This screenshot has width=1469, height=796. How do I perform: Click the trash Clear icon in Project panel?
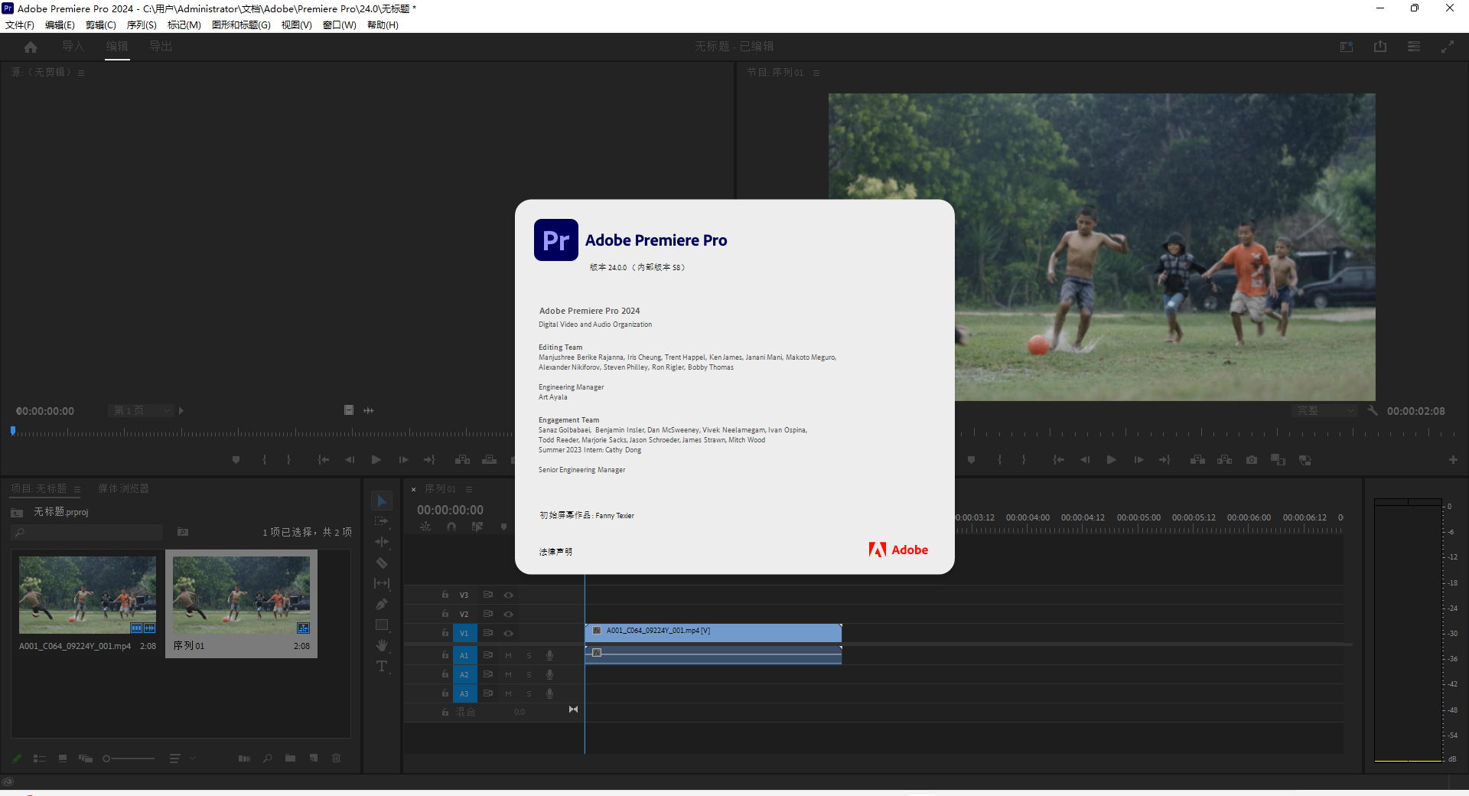(336, 758)
